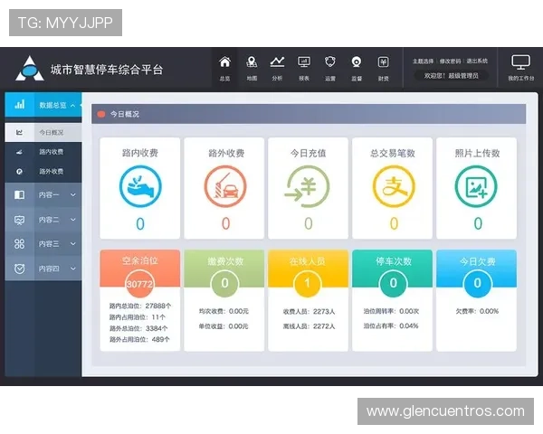543x434 pixels.
Task: Click the 城市智慧停车综合平台 title
Action: (x=107, y=70)
